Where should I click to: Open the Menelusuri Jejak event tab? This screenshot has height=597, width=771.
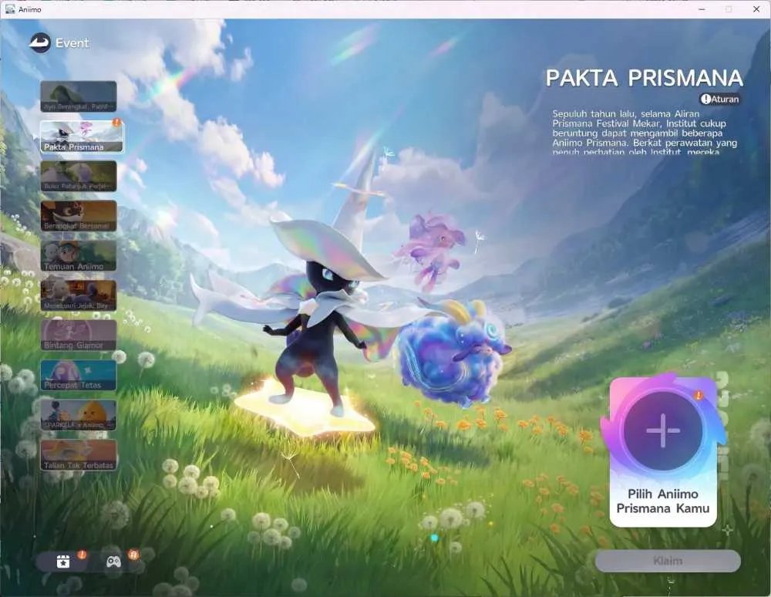(x=79, y=295)
